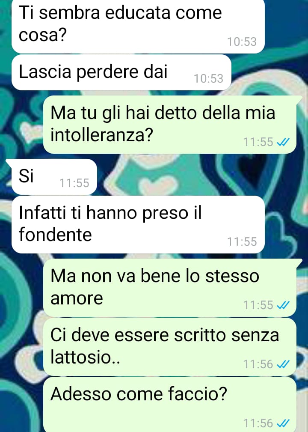Viewport: 308px width, 432px height.
Task: Tap the checkmarks on 'Adesso come faccio?' message
Action: 283,423
